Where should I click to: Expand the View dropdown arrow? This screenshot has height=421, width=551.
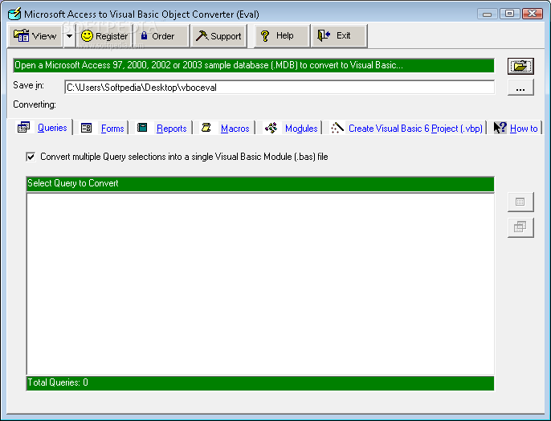(70, 36)
